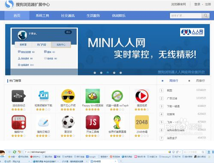
Task: Switch to the 月排行 monthly ranking tab
Action: (200, 81)
